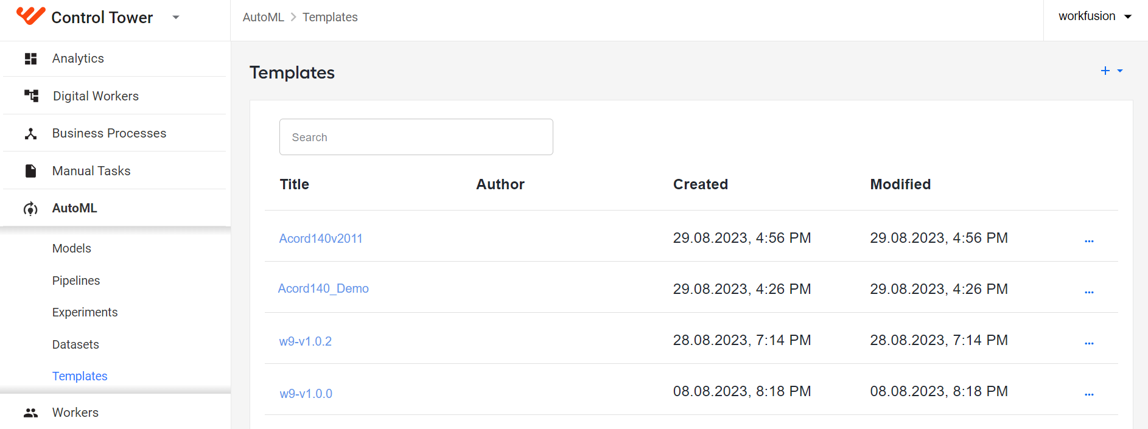This screenshot has height=429, width=1148.
Task: Click the Manual Tasks document icon
Action: point(30,171)
